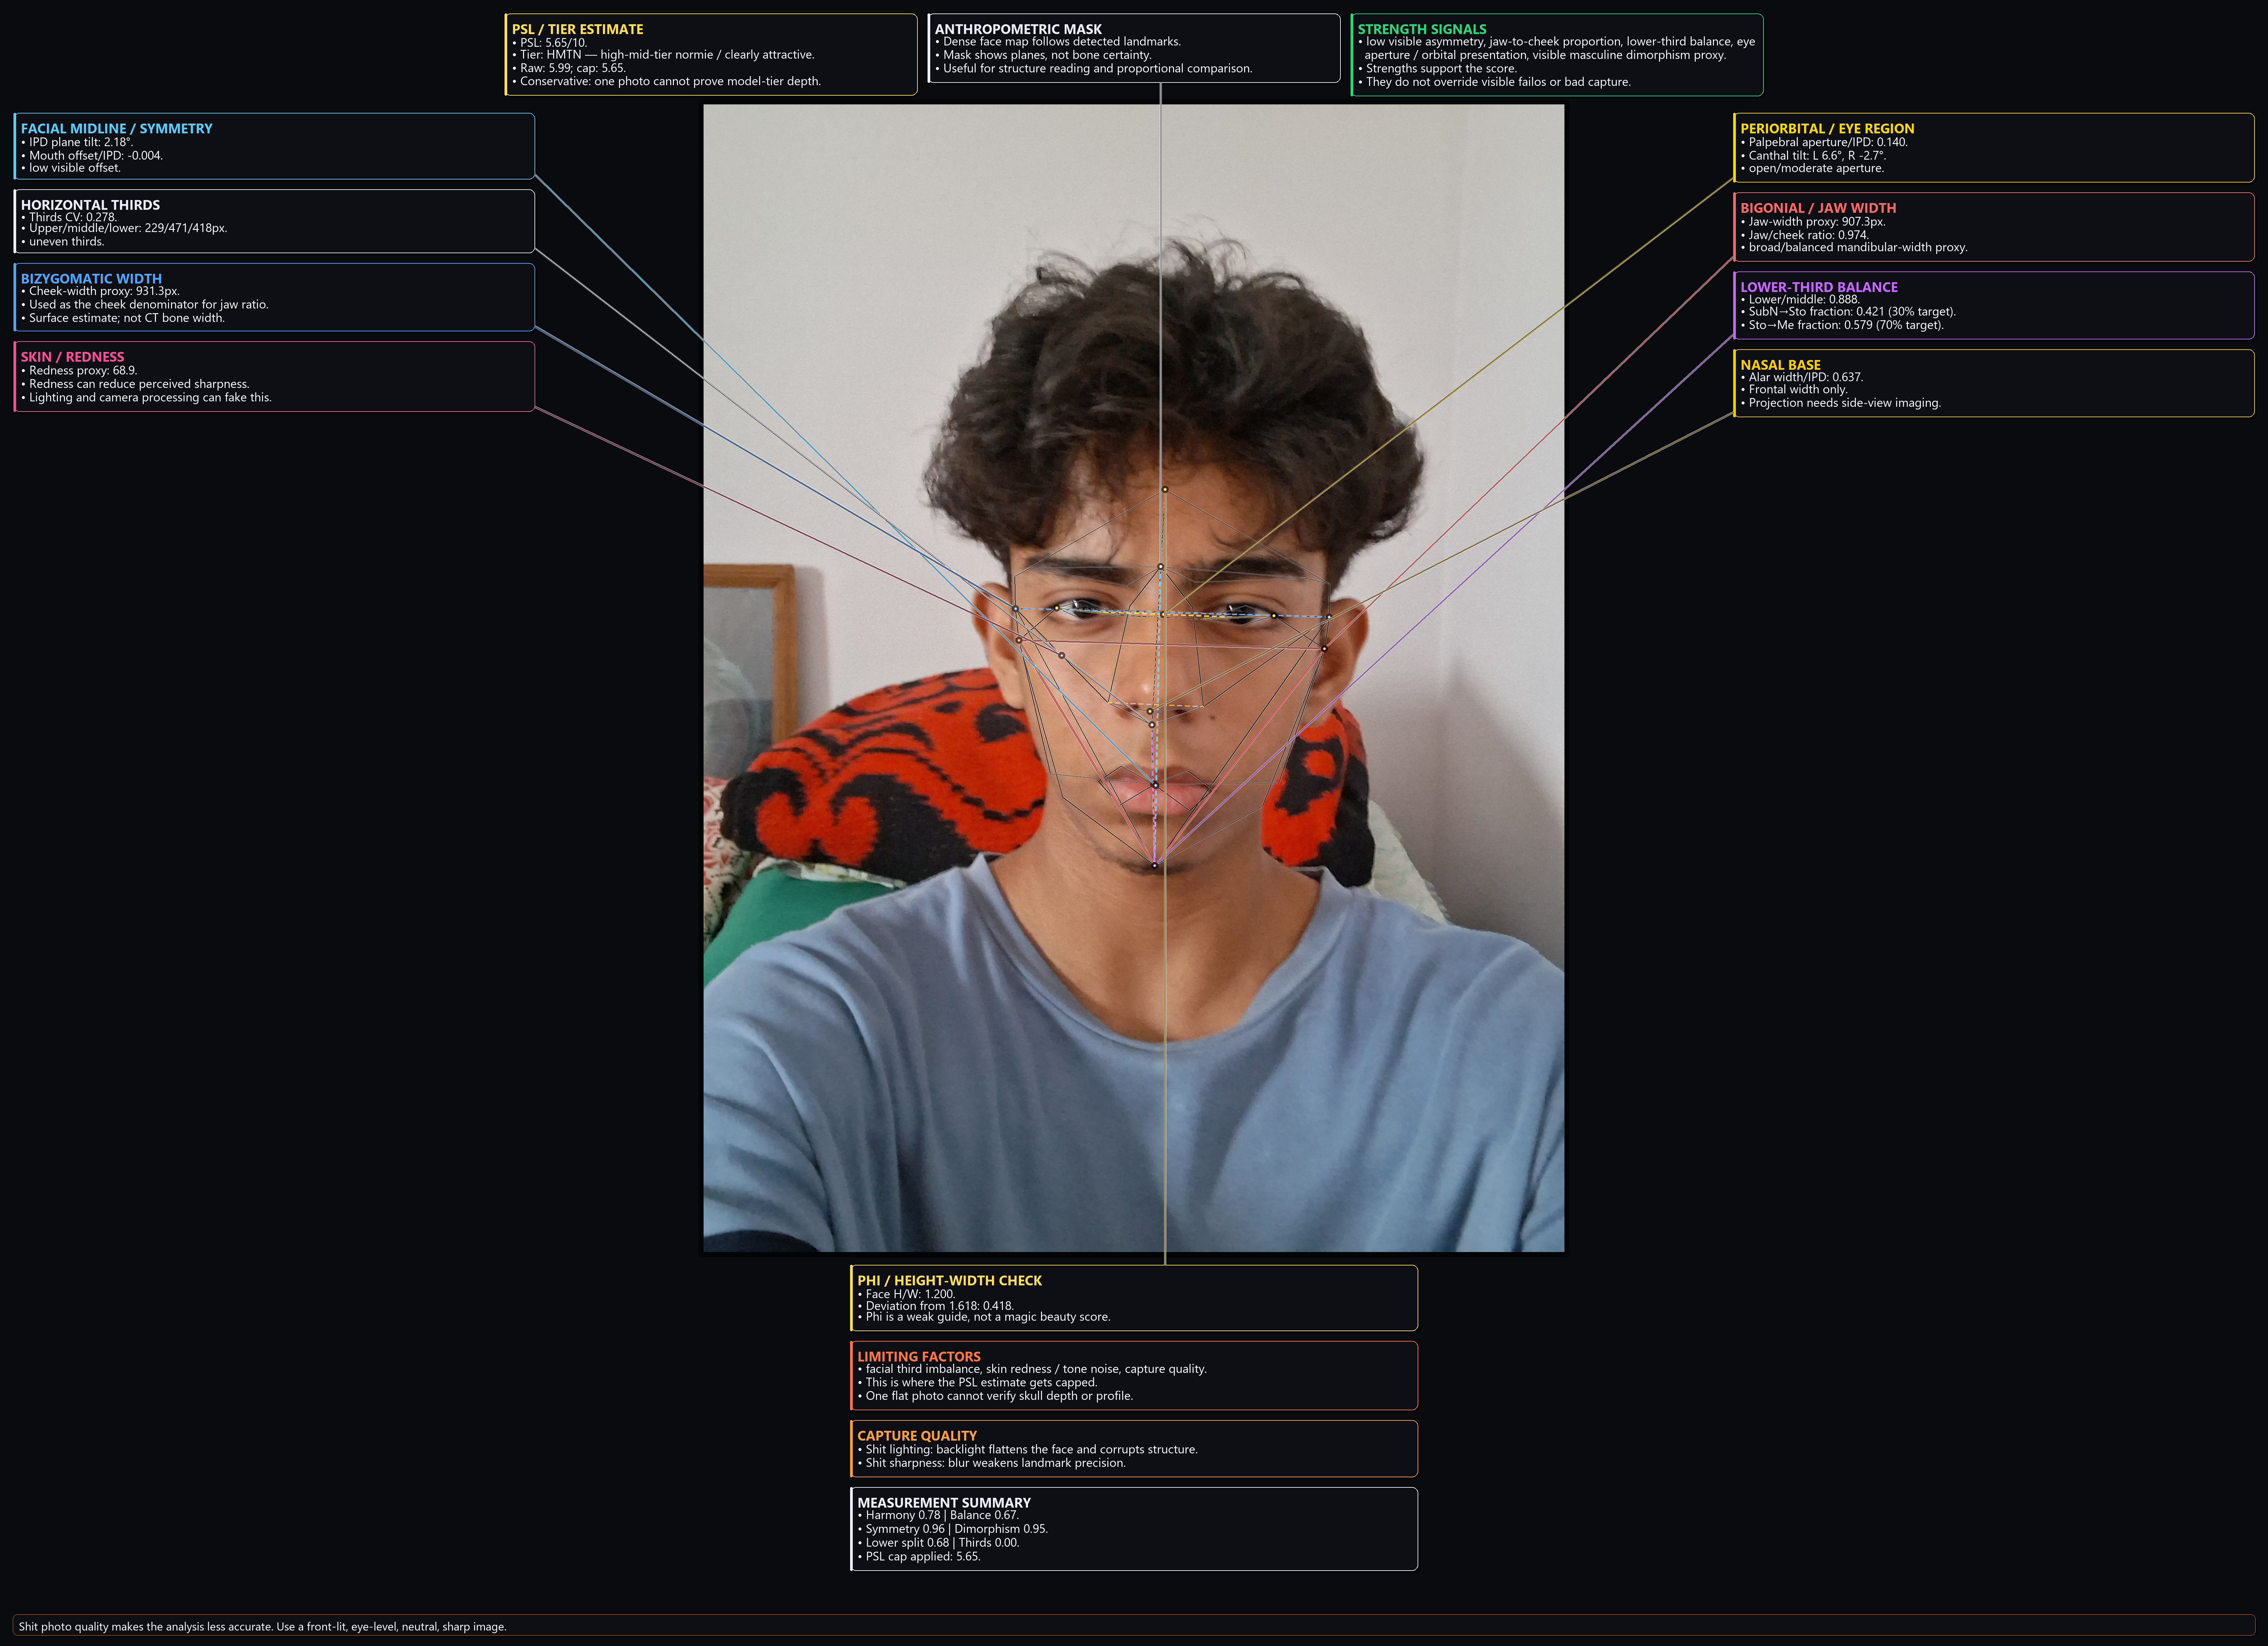This screenshot has height=1646, width=2268.
Task: Click the 'BIZYGOMATIC WIDTH' heading
Action: point(91,279)
